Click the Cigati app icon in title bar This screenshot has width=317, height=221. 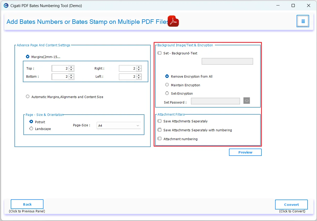[x=6, y=5]
